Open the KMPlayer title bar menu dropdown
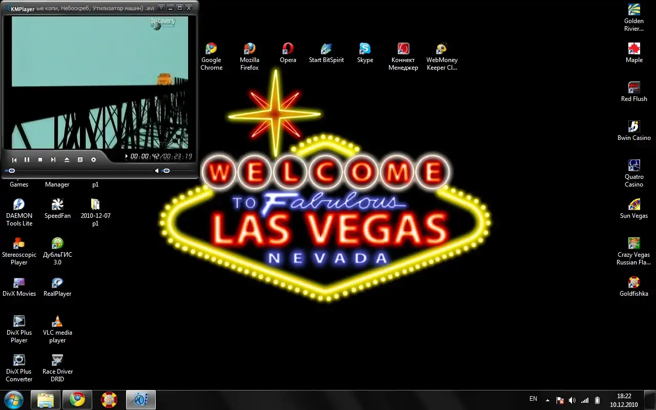This screenshot has height=410, width=656. (x=160, y=8)
